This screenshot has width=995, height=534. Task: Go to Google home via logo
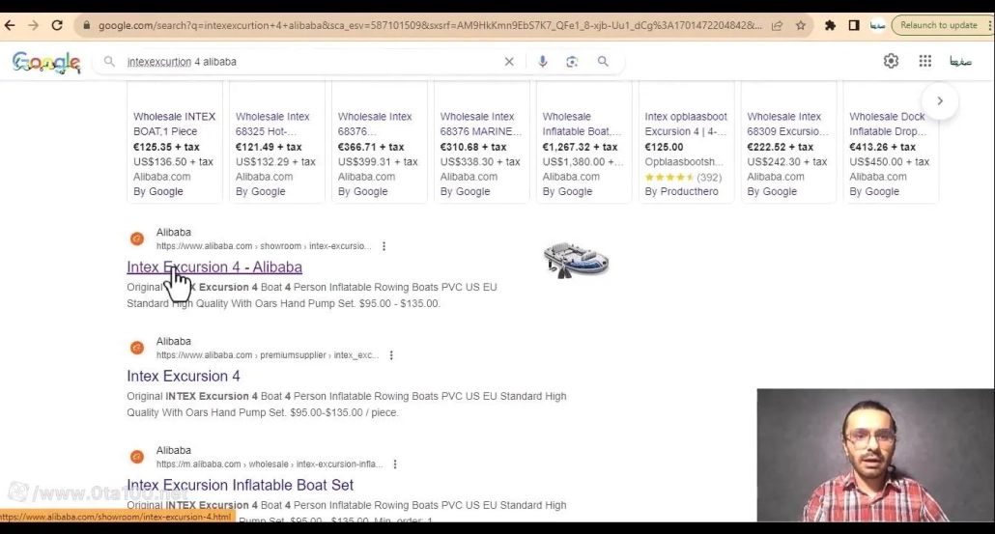[46, 63]
